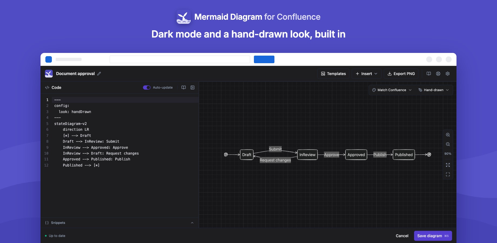Select the Approved state node
Viewport: 497px width, 243px height.
pos(356,155)
